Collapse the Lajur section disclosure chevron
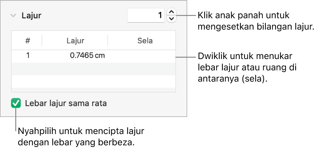The image size is (317, 151). [x=13, y=15]
